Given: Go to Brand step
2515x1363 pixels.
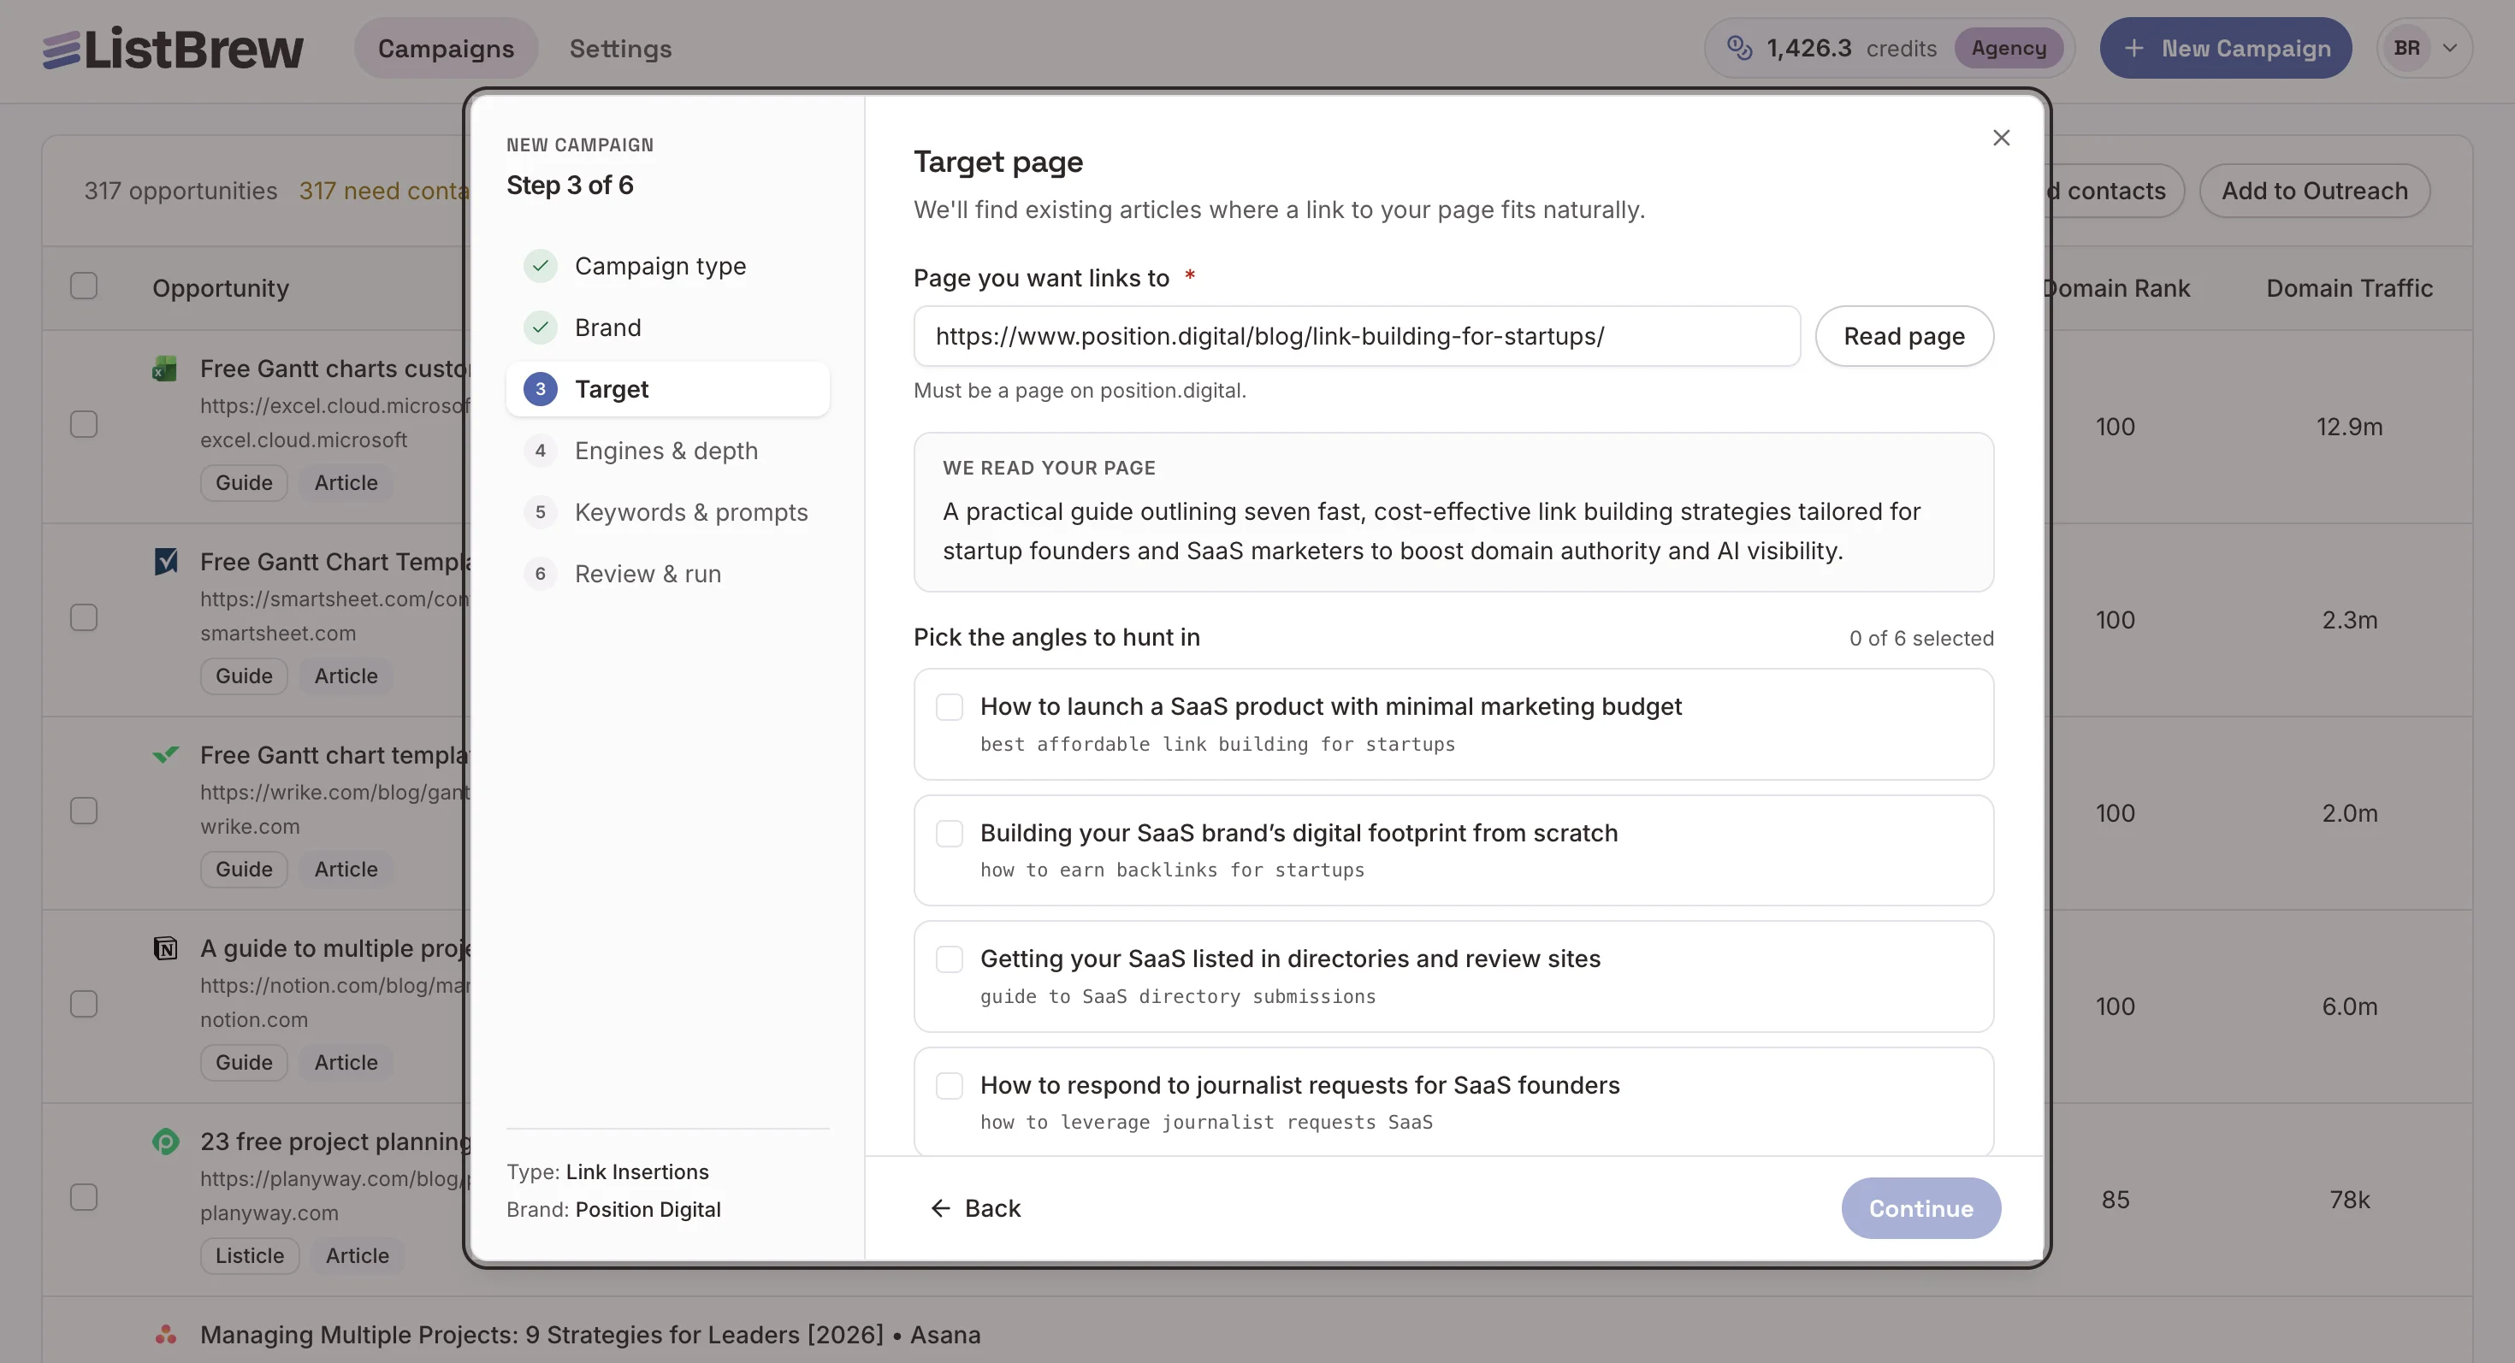Looking at the screenshot, I should click(668, 327).
